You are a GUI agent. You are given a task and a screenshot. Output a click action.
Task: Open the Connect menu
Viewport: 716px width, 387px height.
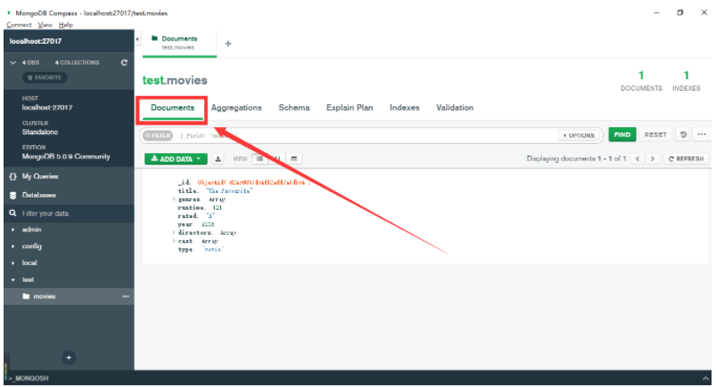coord(19,25)
